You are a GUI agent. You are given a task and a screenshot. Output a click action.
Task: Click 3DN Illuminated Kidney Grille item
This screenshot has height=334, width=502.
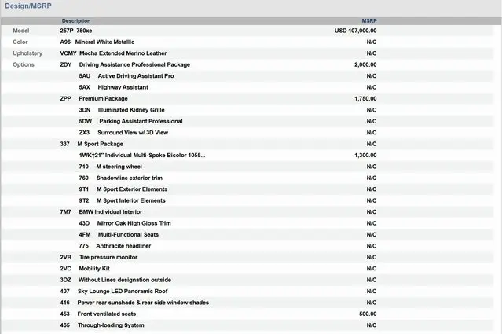pyautogui.click(x=130, y=110)
